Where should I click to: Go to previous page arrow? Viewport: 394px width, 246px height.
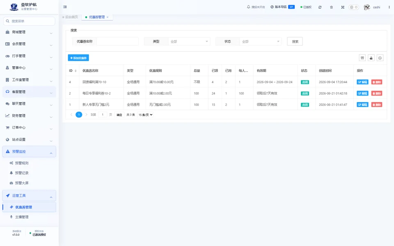pos(71,115)
